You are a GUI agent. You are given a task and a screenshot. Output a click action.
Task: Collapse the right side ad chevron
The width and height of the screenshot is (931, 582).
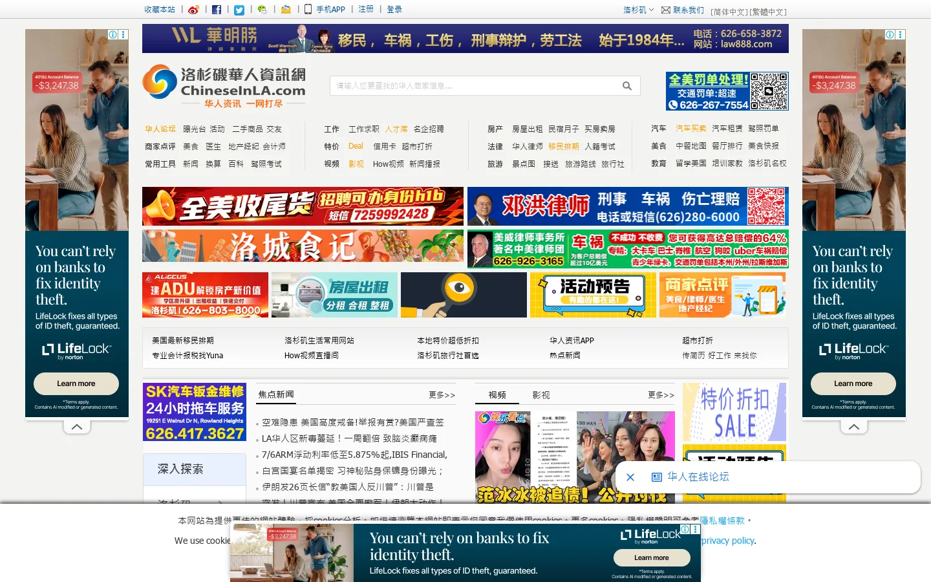(x=853, y=427)
